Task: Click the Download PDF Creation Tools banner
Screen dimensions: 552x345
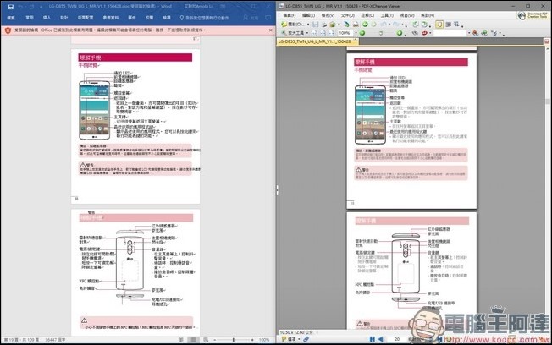Action: 533,15
